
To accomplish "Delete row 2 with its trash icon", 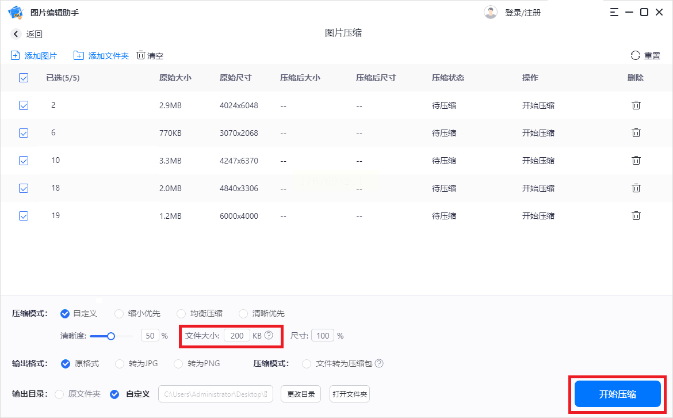I will click(x=636, y=105).
